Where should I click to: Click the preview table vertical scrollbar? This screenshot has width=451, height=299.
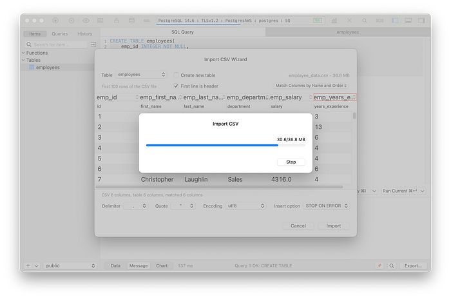coord(354,115)
